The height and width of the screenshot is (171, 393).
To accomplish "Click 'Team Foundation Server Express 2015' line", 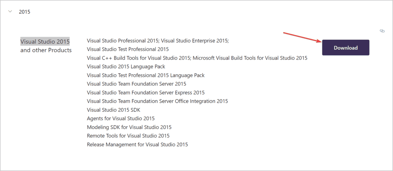I will tap(146, 93).
